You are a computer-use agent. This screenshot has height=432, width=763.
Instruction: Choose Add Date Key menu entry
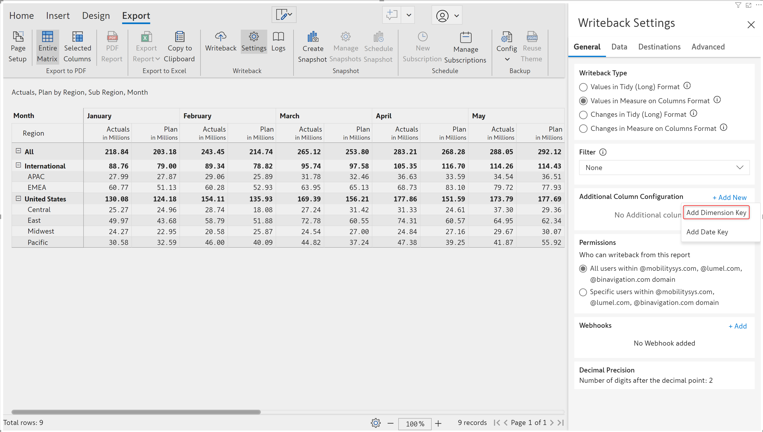pyautogui.click(x=707, y=232)
